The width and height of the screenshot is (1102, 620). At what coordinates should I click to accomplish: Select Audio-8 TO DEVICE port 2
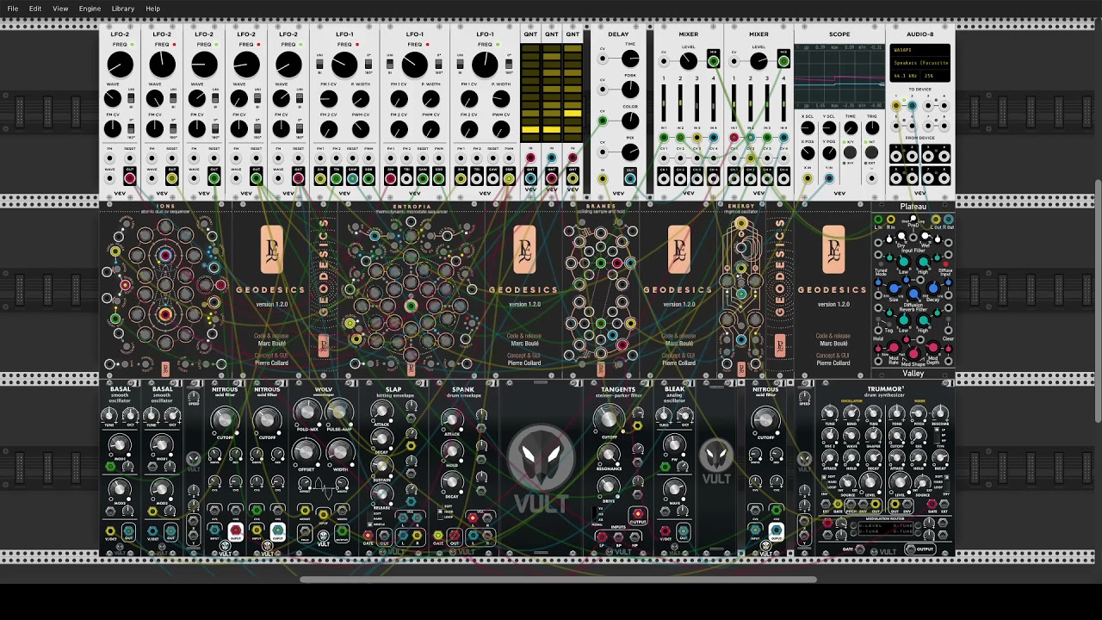pos(912,107)
